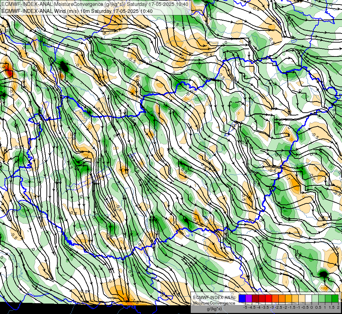
Task: Click the -1.5 tick label on the legend scale
Action: tap(292, 307)
